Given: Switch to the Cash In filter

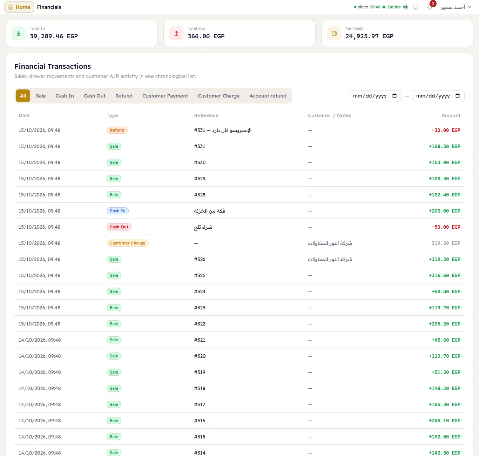Looking at the screenshot, I should (65, 96).
